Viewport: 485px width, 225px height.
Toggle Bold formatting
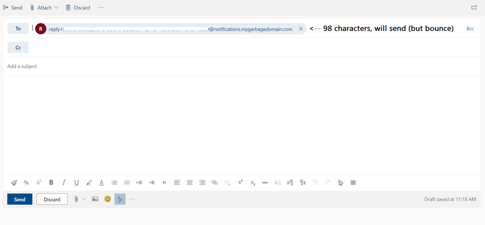(x=51, y=183)
